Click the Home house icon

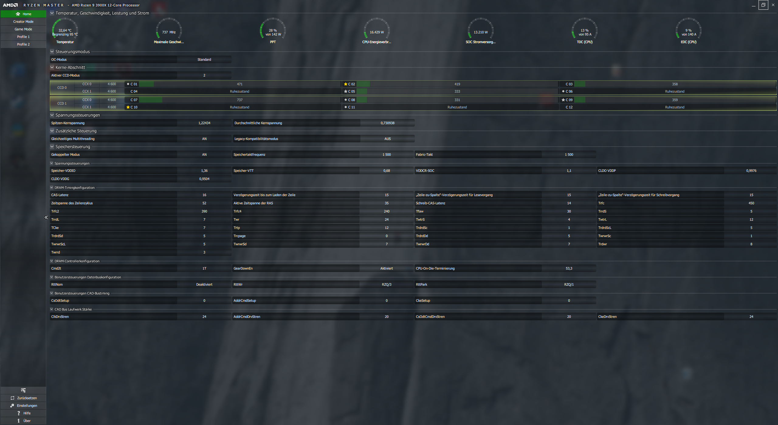point(18,14)
